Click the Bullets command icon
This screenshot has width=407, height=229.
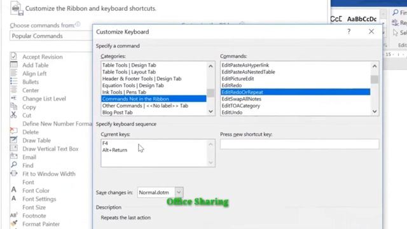point(14,81)
